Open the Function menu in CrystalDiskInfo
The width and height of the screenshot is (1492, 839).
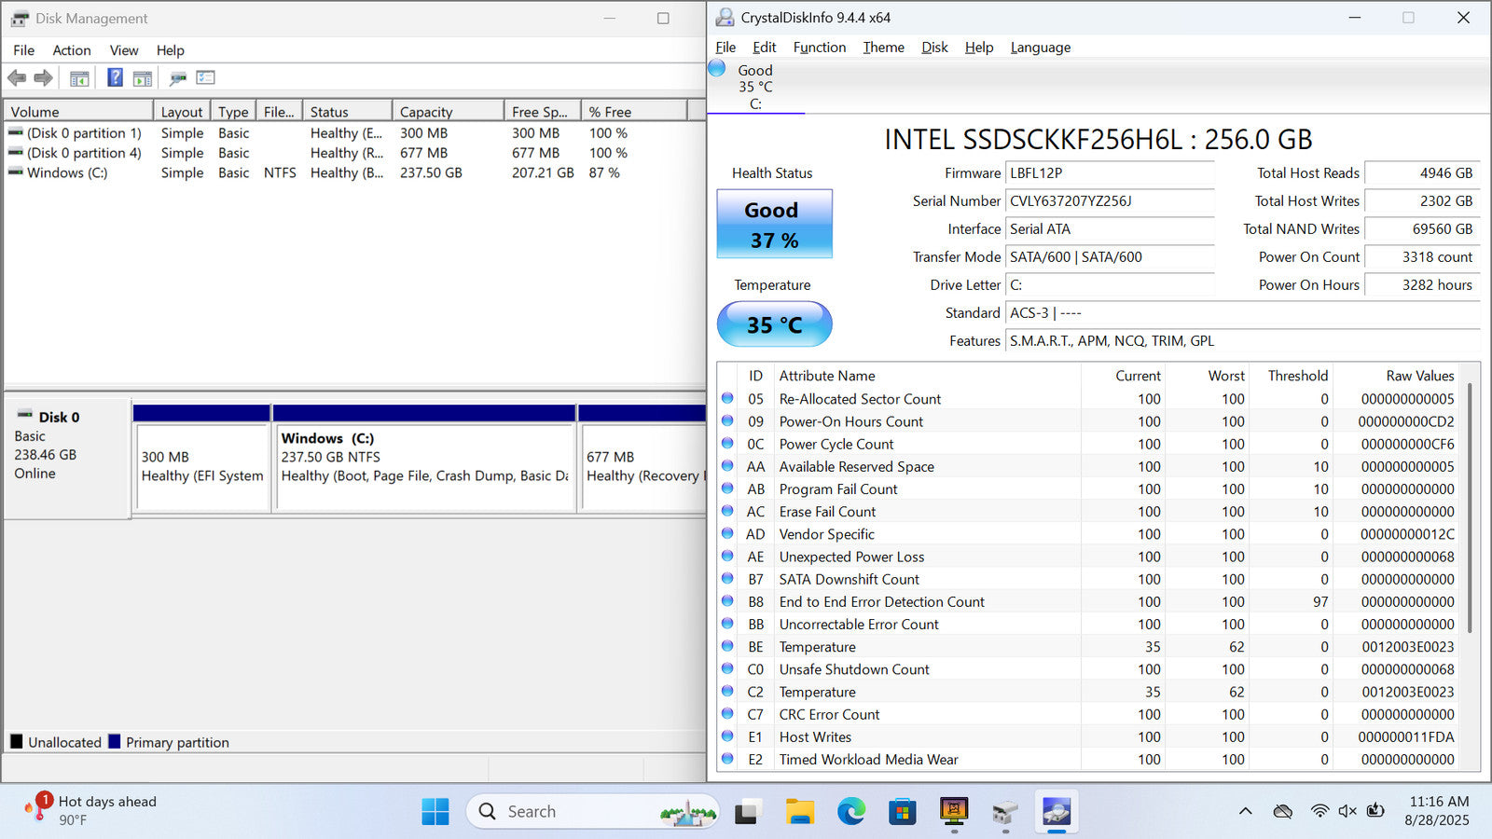(819, 48)
